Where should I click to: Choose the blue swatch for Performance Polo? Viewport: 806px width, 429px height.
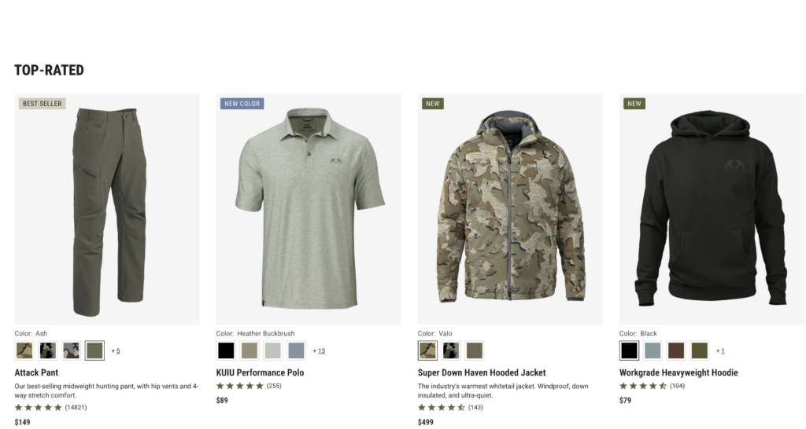tap(297, 350)
